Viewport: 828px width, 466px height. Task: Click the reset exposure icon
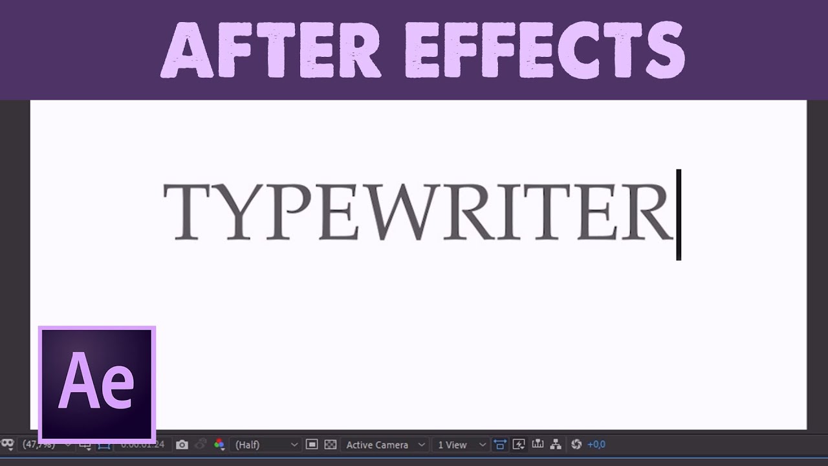(x=576, y=445)
